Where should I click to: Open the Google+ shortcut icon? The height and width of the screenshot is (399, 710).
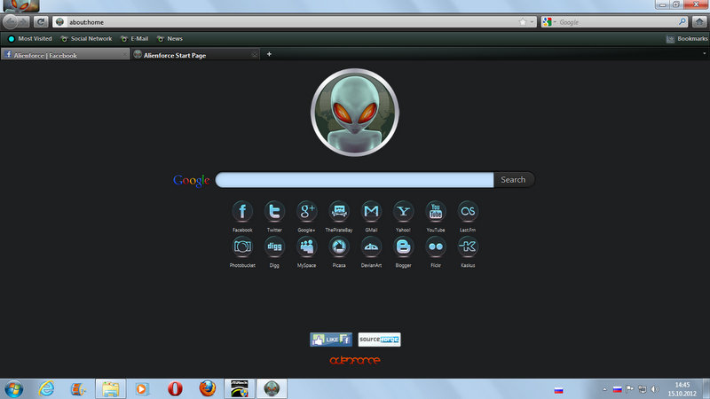pos(306,211)
